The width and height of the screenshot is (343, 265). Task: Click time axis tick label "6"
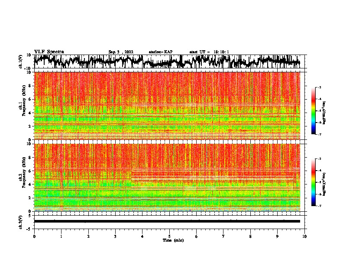tap(197, 236)
